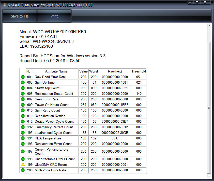This screenshot has height=181, width=214.
Task: Click threshold 140 for Reallocation Sector Count
Action: [139, 94]
